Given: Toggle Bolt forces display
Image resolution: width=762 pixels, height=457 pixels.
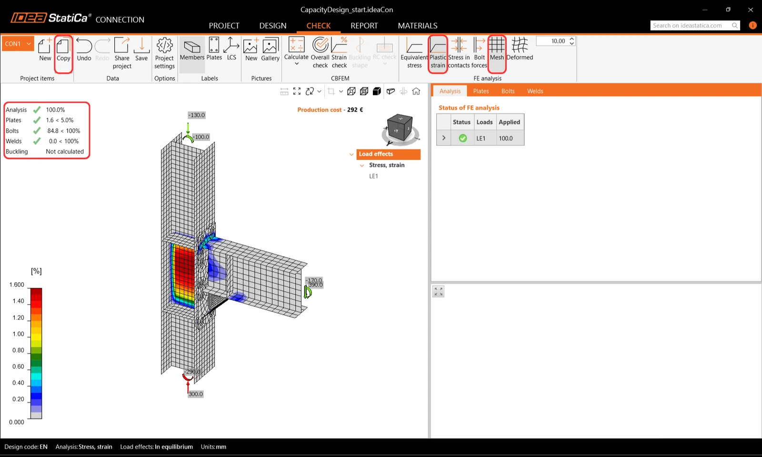Looking at the screenshot, I should point(479,53).
